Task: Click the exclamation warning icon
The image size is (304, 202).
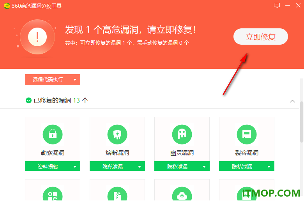Action: click(x=37, y=37)
